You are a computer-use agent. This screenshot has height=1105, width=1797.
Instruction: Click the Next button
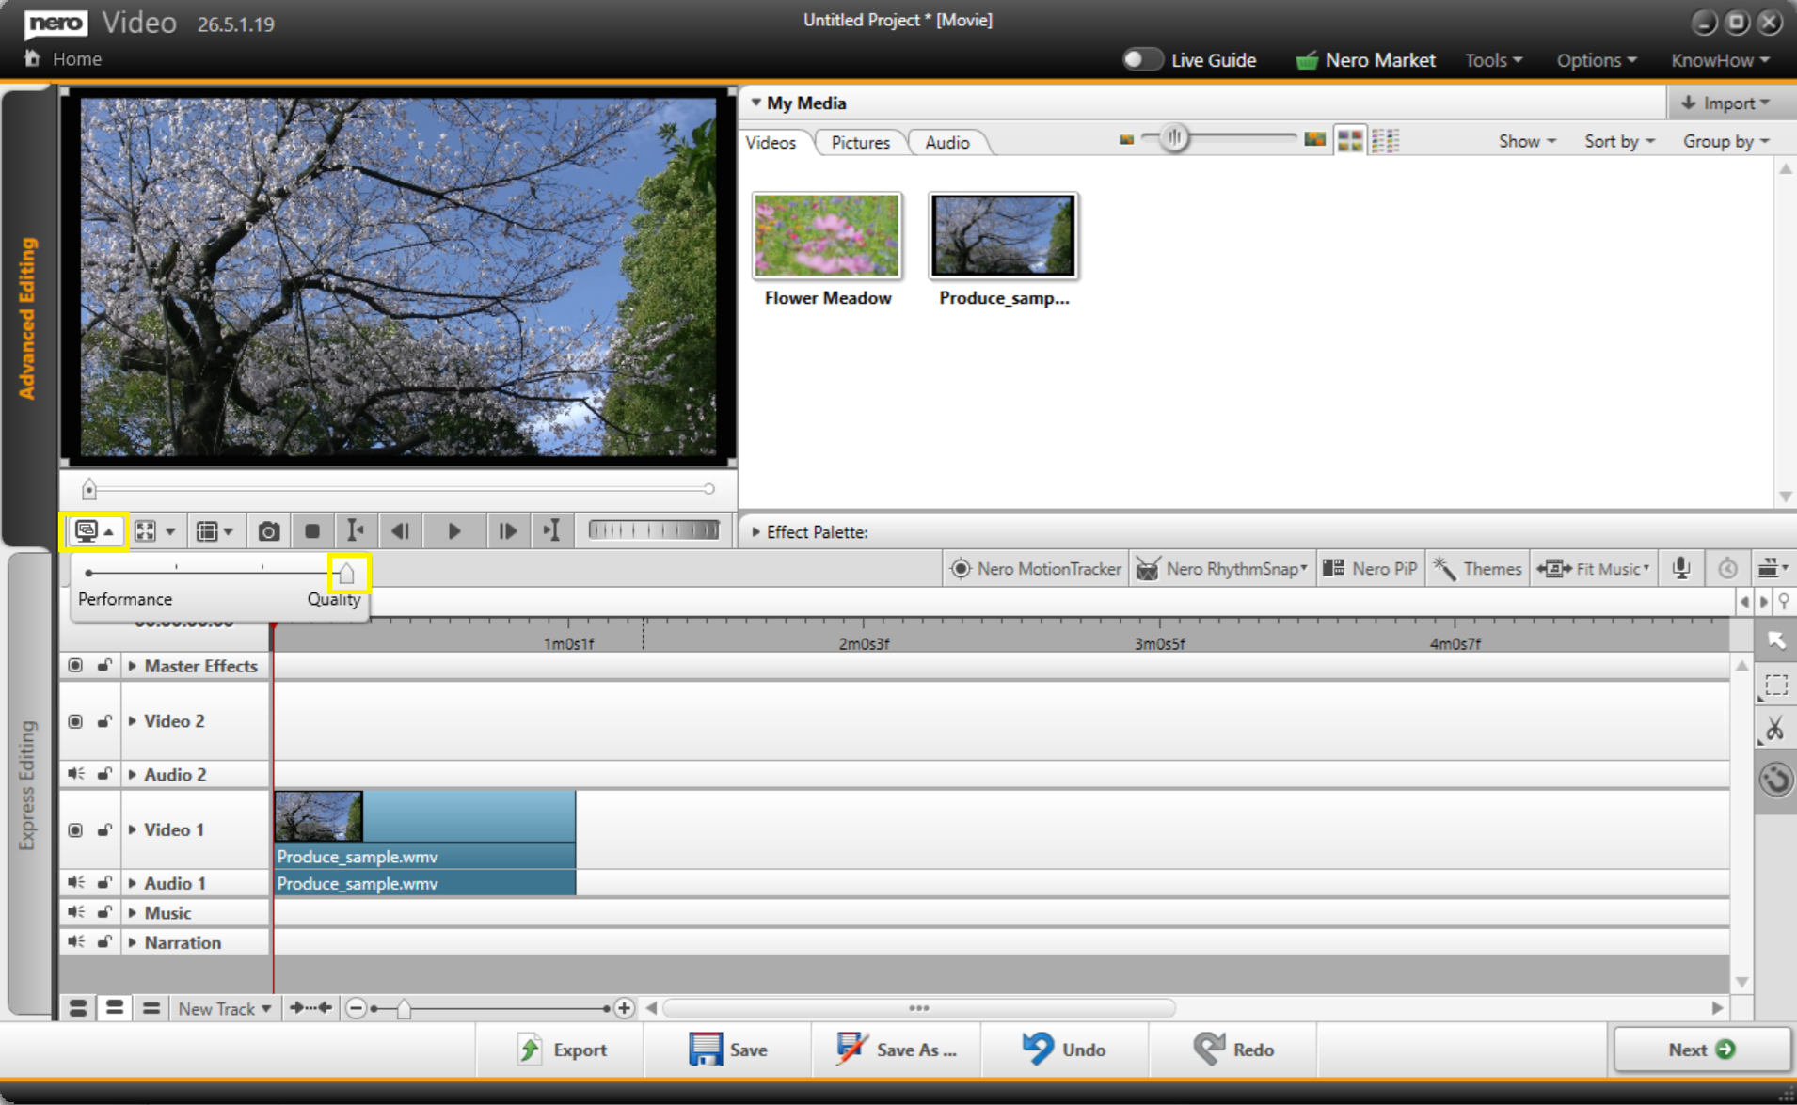pyautogui.click(x=1702, y=1050)
